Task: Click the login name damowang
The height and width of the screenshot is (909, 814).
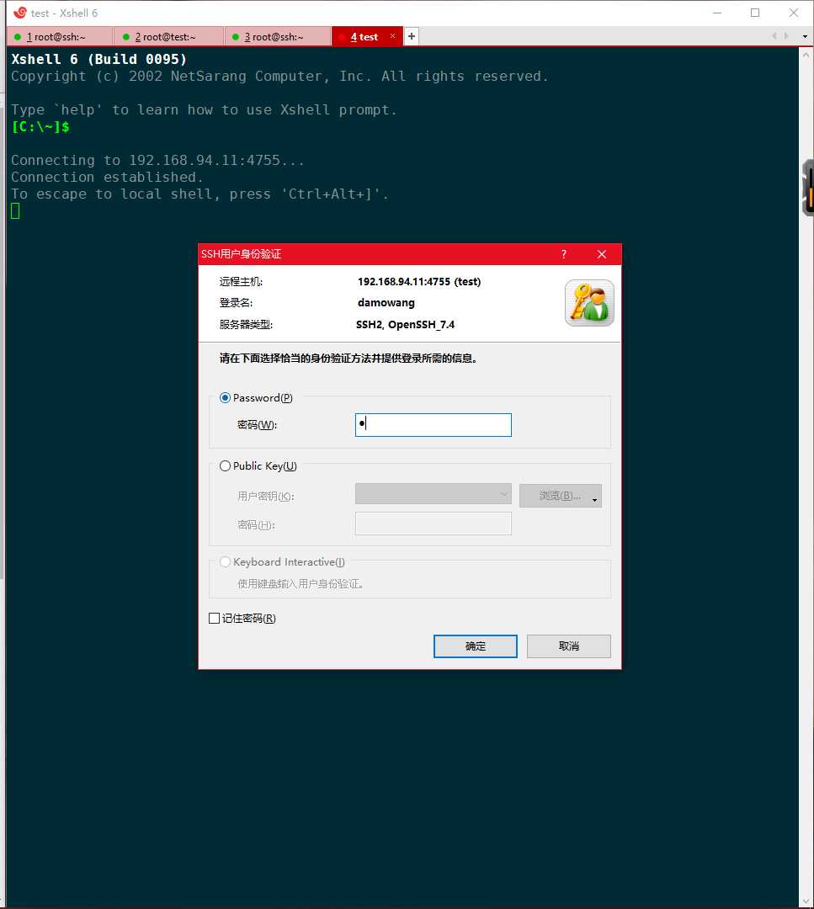Action: (x=386, y=303)
